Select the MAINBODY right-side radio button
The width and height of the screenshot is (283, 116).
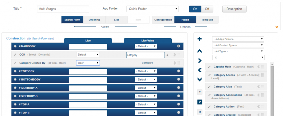(x=179, y=46)
